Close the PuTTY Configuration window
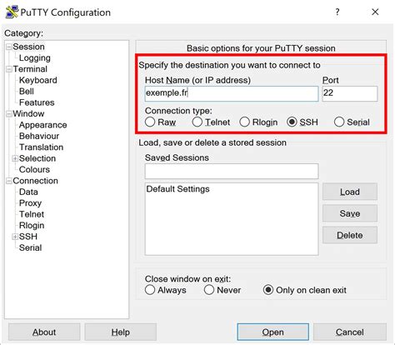Viewport: 395px width, 345px height. [x=375, y=12]
